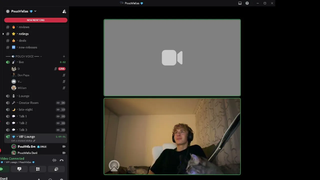Open Video Connected connection details
320x180 pixels.
12,158
